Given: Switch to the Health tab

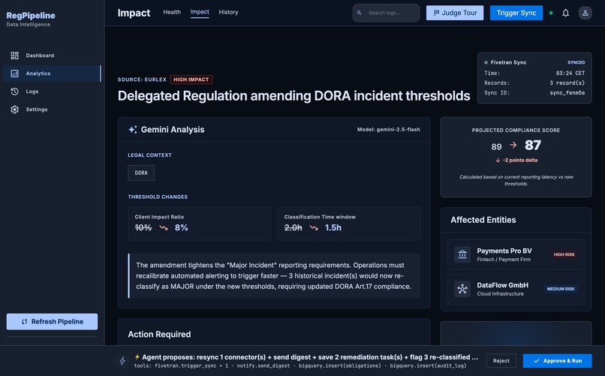Looking at the screenshot, I should click(172, 12).
